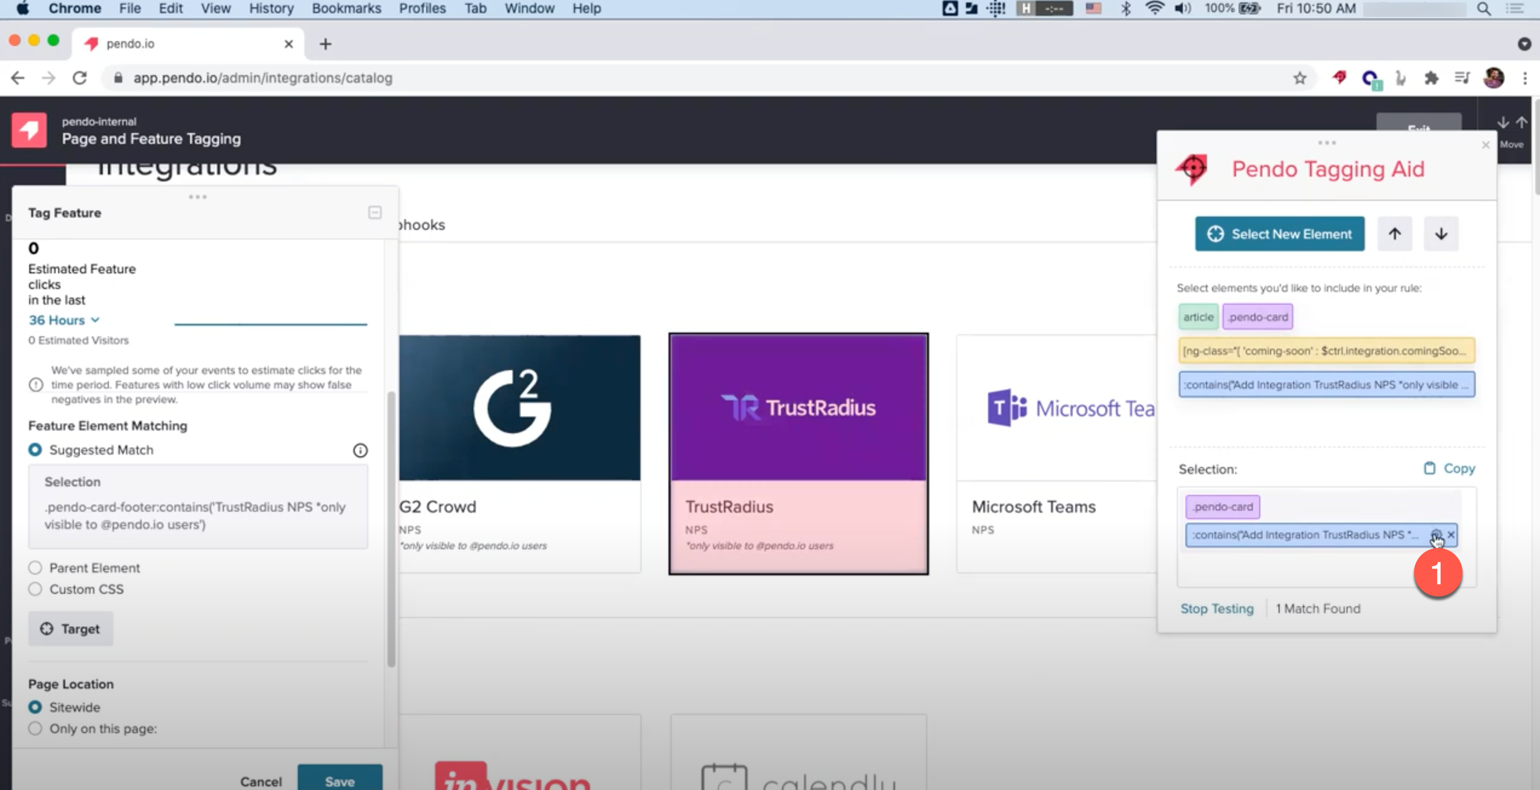Image resolution: width=1540 pixels, height=790 pixels.
Task: Open macOS Spotlight search icon
Action: pos(1484,8)
